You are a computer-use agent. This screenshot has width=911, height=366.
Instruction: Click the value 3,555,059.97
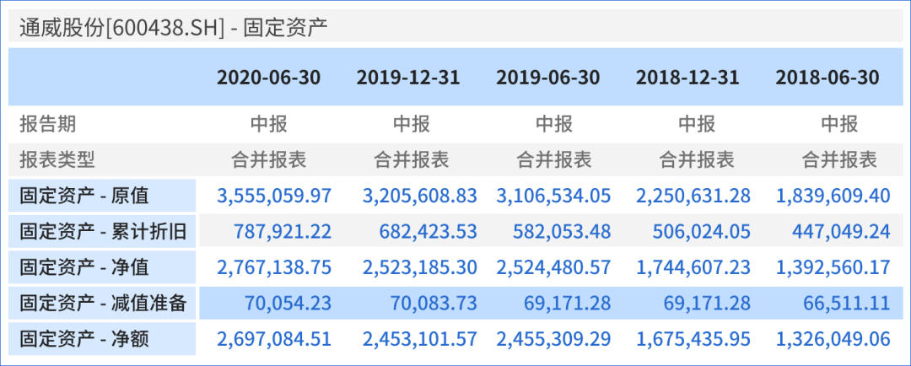(x=274, y=196)
